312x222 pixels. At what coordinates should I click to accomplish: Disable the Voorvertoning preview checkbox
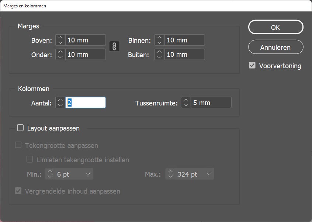pyautogui.click(x=252, y=65)
